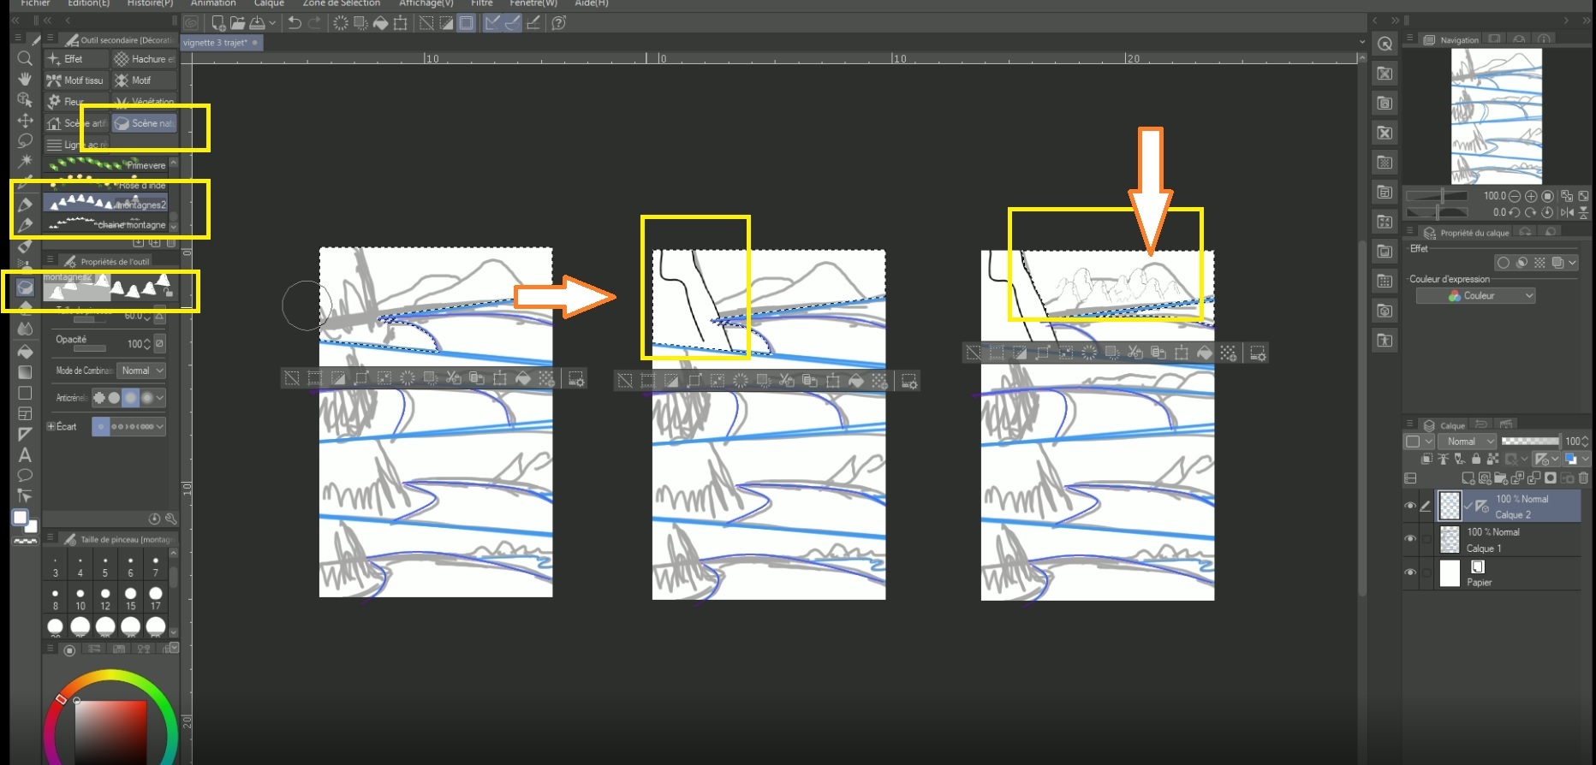Screen dimensions: 1596x765
Task: Select the Fleur sub tool group
Action: [x=76, y=102]
